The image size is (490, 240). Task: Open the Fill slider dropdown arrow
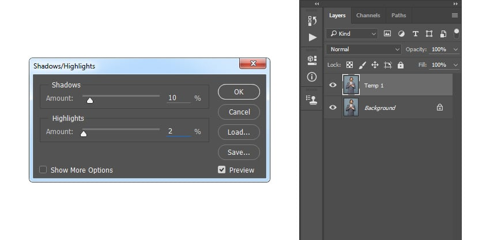pyautogui.click(x=455, y=65)
